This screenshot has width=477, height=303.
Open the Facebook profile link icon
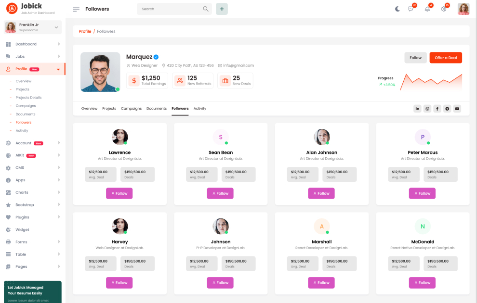437,109
